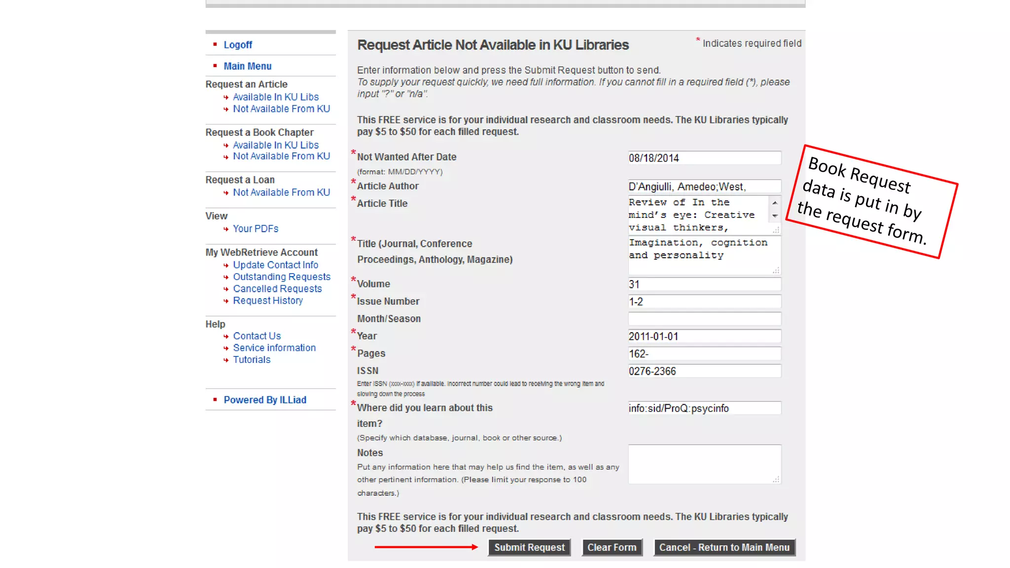Click the Submit Request button

(x=529, y=547)
